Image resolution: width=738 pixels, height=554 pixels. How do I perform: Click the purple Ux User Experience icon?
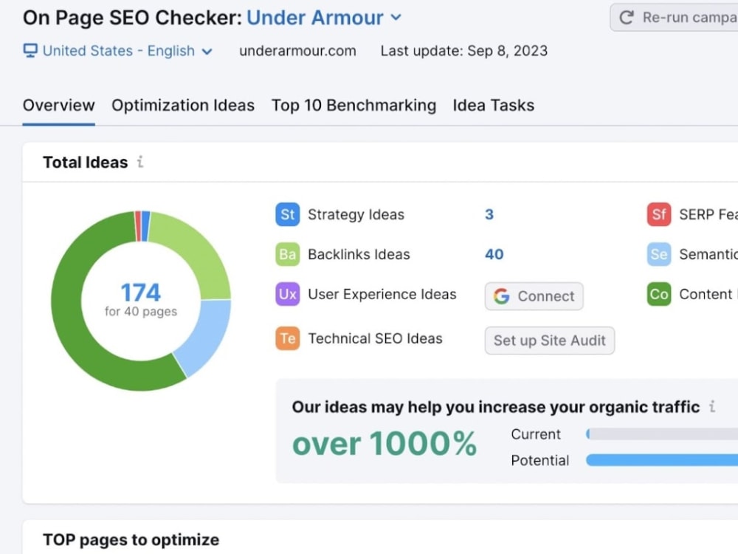[287, 294]
